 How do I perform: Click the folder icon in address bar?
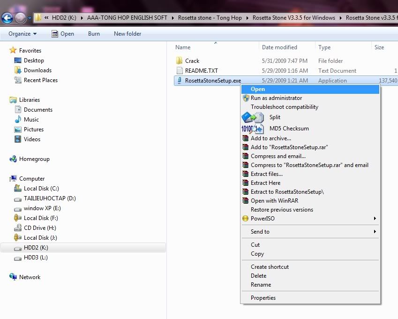pyautogui.click(x=38, y=17)
